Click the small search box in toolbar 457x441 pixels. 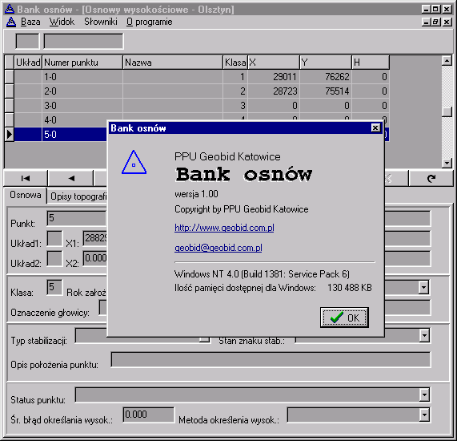27,41
